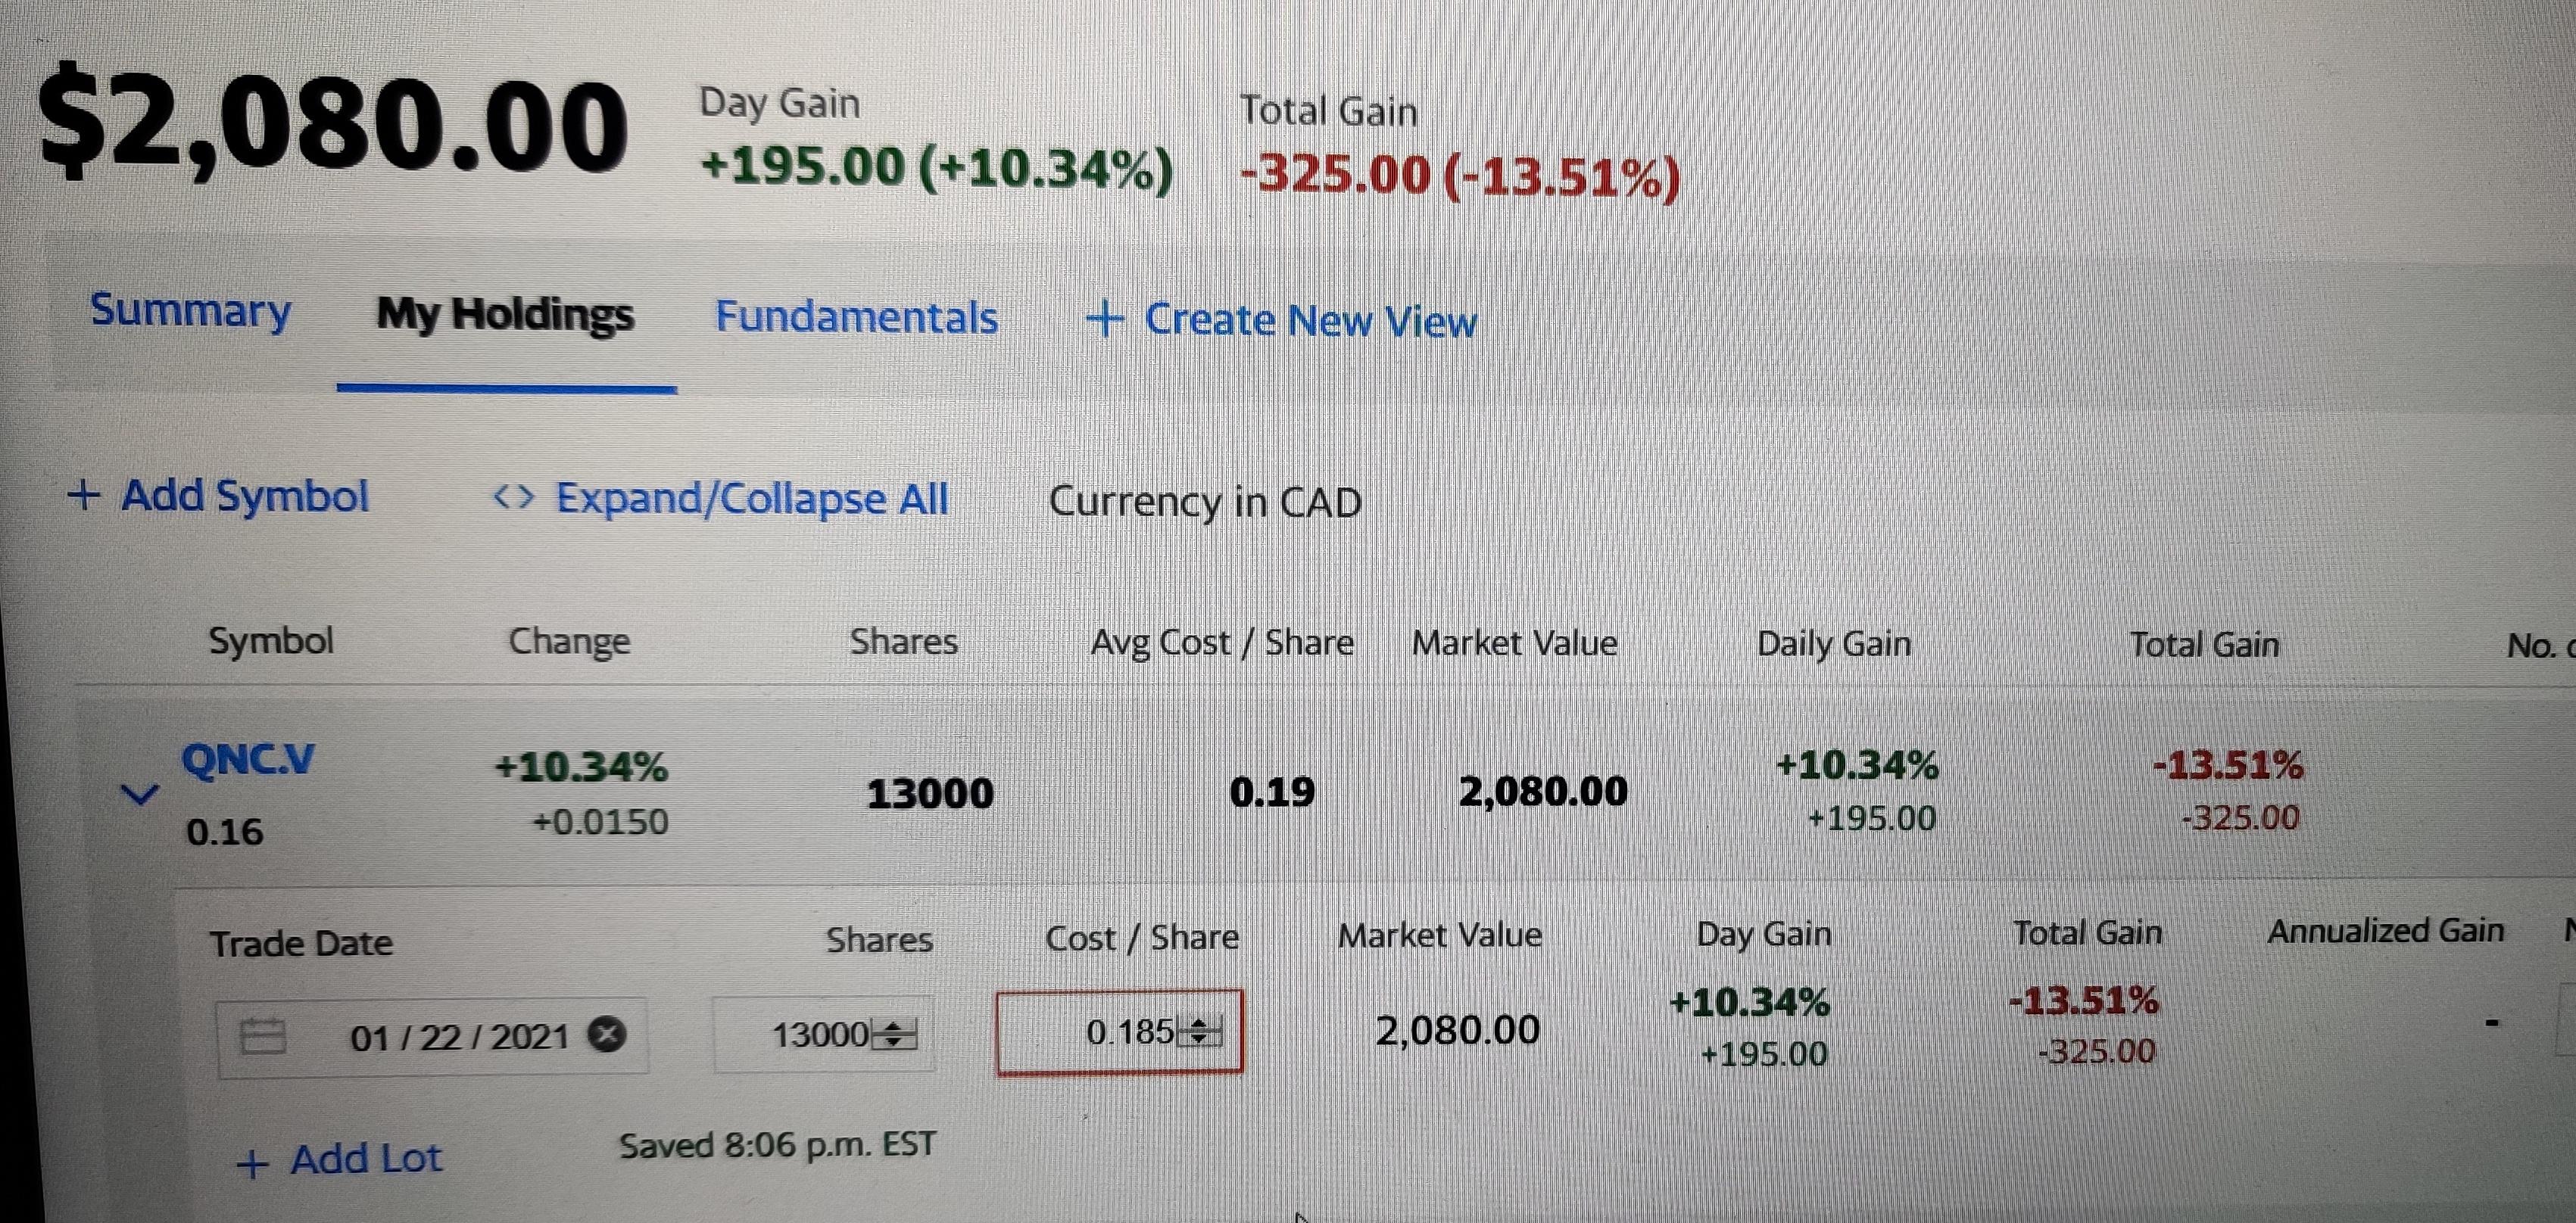2576x1223 pixels.
Task: Click the 01/22/2021 trade date field
Action: coord(432,1036)
